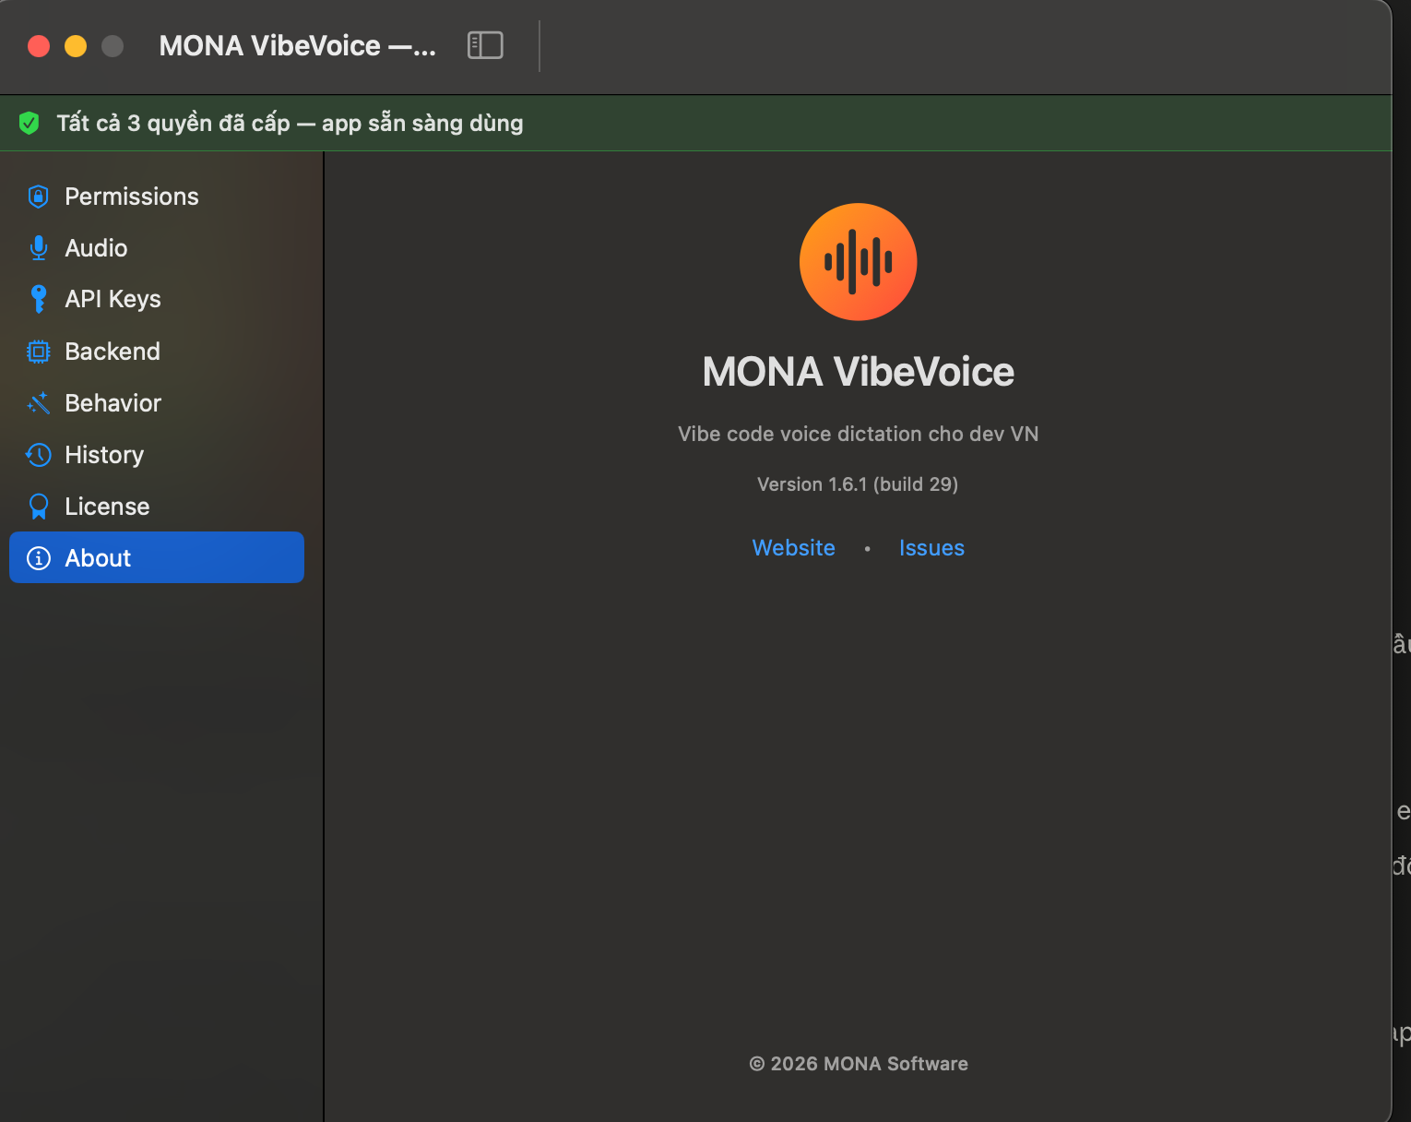Click the Audio microphone icon
This screenshot has height=1122, width=1411.
pyautogui.click(x=38, y=248)
